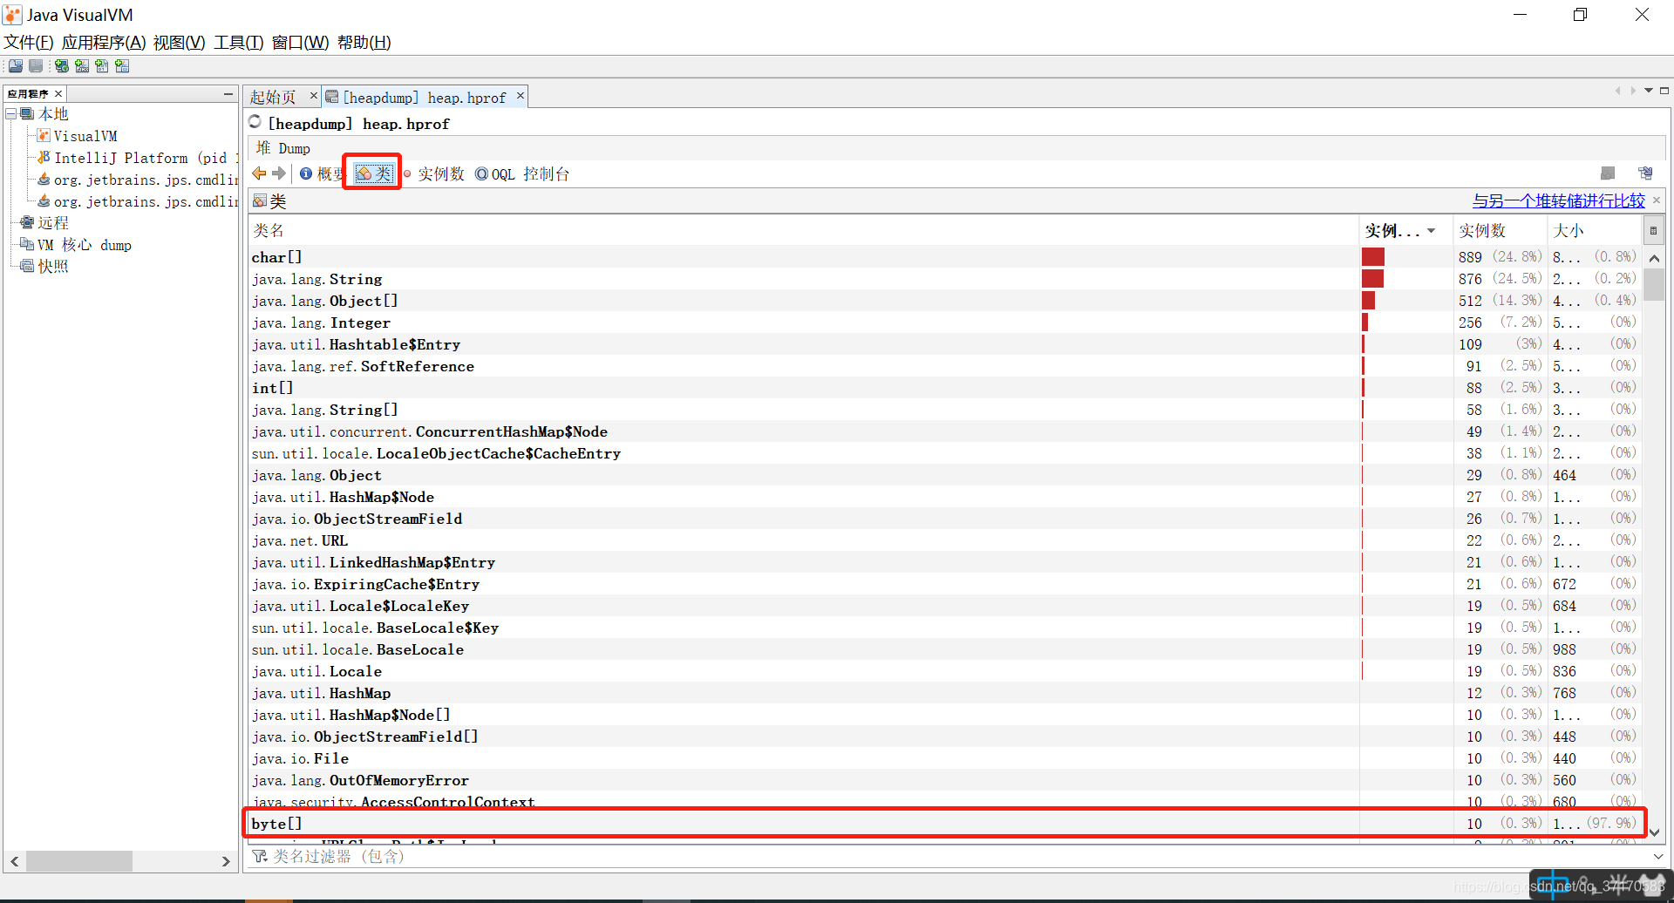Switch to the 起始页 tab
1674x903 pixels.
(x=273, y=98)
